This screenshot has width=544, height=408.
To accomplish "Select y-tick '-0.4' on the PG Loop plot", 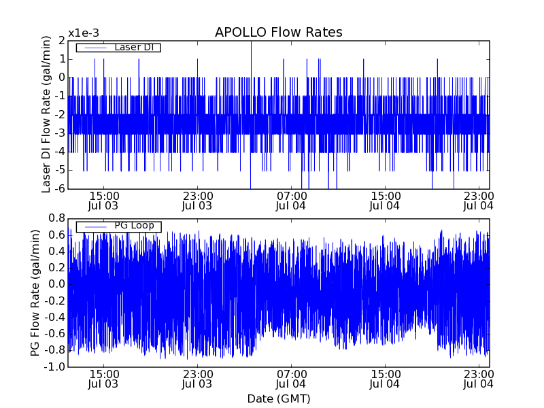I will point(55,318).
